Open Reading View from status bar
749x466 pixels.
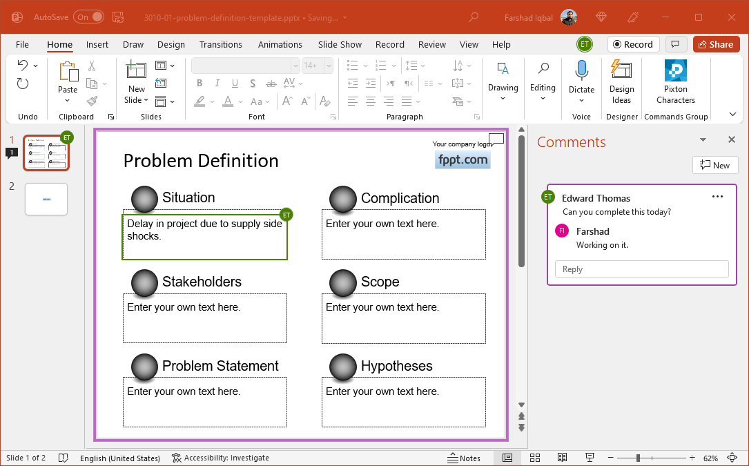(x=562, y=458)
